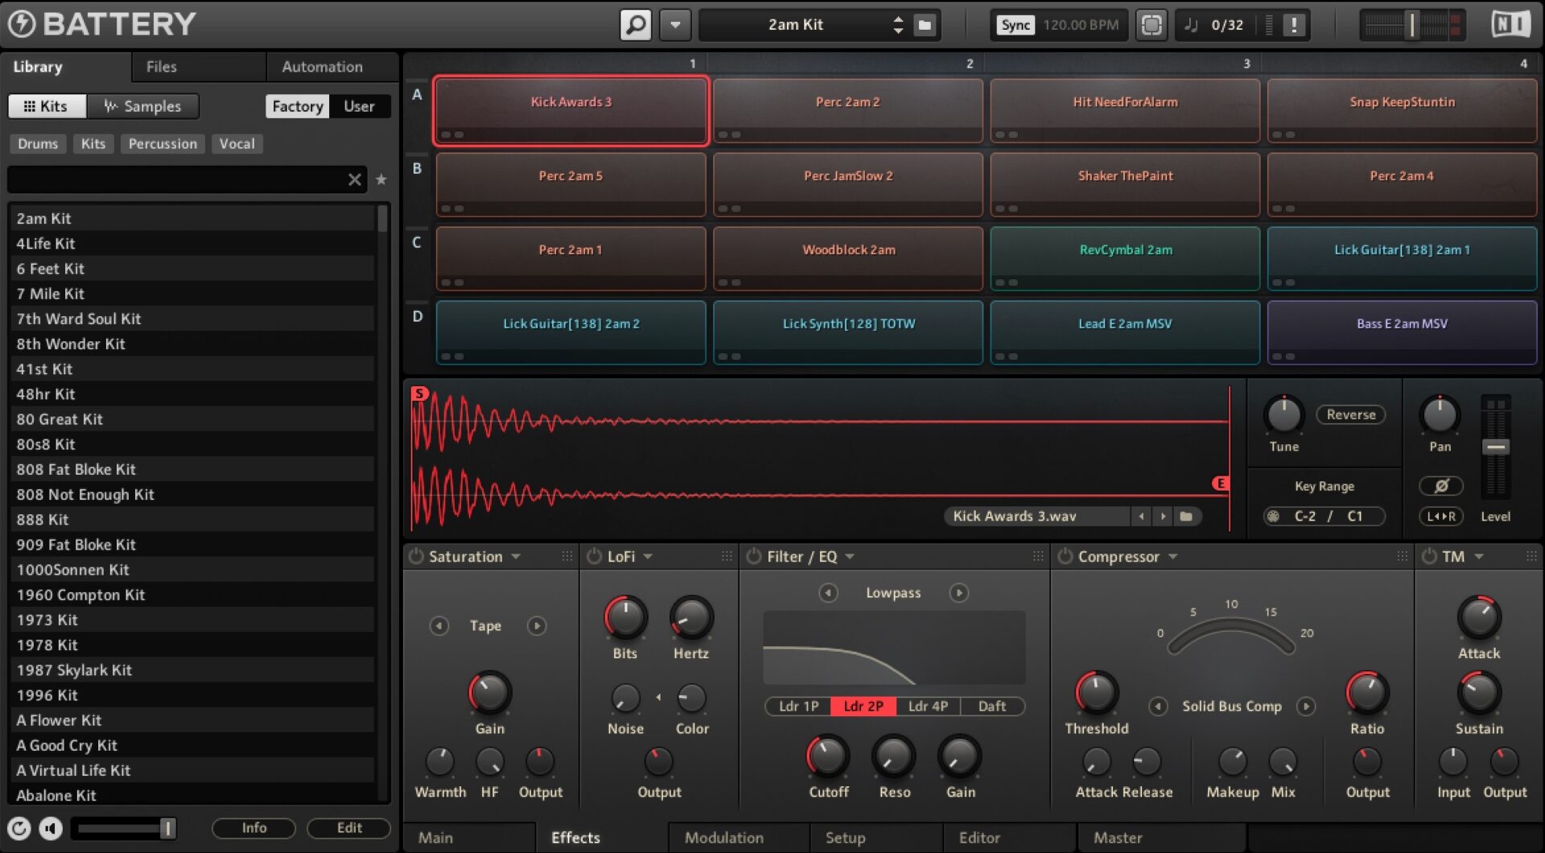Power off the Compressor effect

click(x=1064, y=555)
